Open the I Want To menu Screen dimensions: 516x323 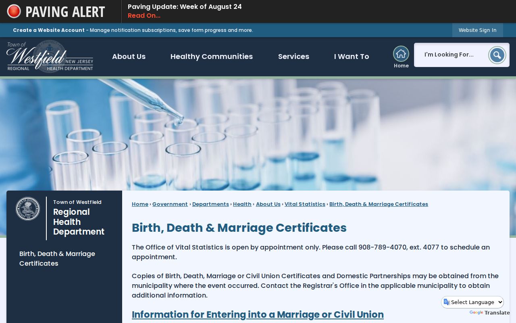[x=352, y=57]
